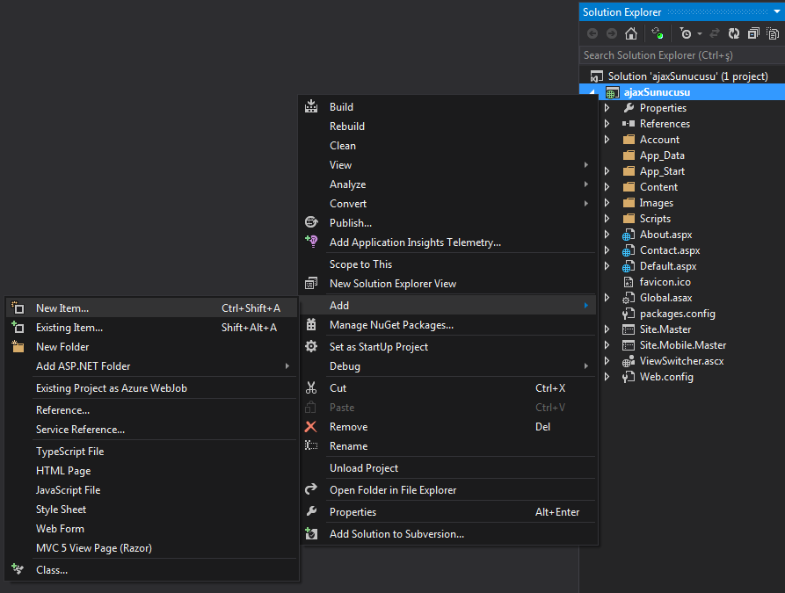
Task: Add an MVC 5 View Page (Razor)
Action: click(152, 548)
